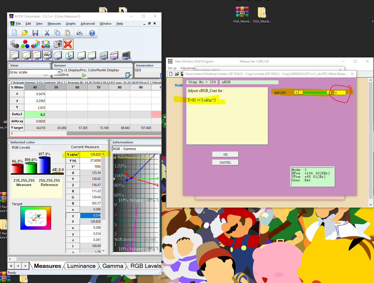Click CANCEL in the sRGB adjust dialog

click(225, 162)
